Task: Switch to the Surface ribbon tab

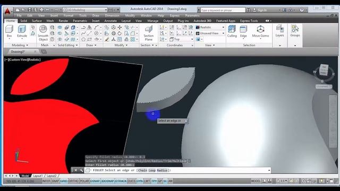Action: (x=37, y=21)
